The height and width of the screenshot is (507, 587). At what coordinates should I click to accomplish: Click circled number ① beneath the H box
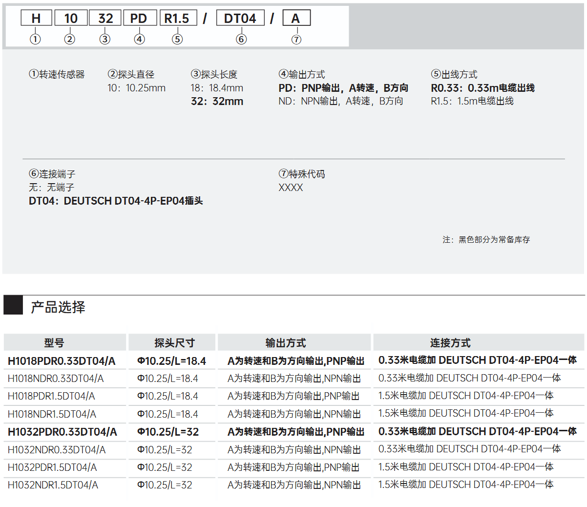[x=35, y=39]
